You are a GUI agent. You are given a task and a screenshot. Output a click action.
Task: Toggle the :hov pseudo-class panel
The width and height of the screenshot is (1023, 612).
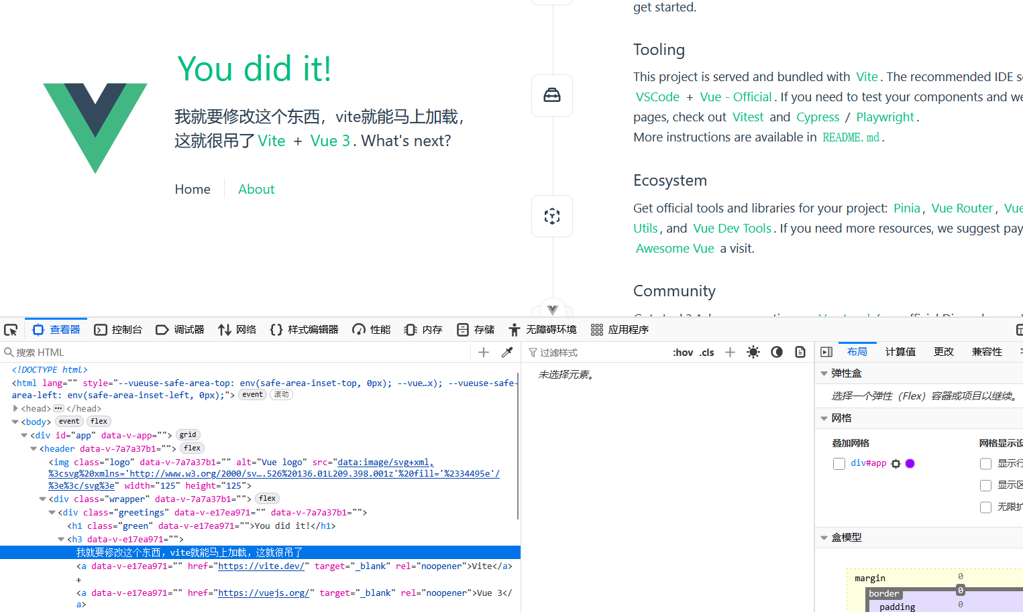point(683,353)
